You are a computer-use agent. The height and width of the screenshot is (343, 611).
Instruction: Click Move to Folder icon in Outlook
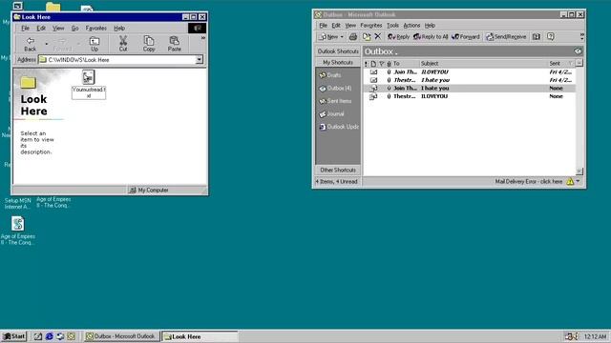(367, 36)
